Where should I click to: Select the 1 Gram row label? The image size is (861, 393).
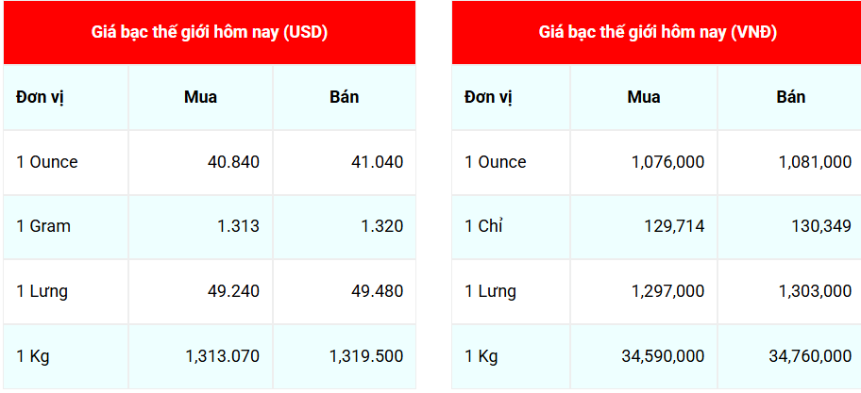click(43, 226)
